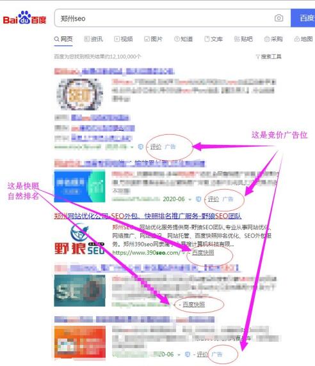Click the teal SEO result thumbnail

(x=79, y=291)
